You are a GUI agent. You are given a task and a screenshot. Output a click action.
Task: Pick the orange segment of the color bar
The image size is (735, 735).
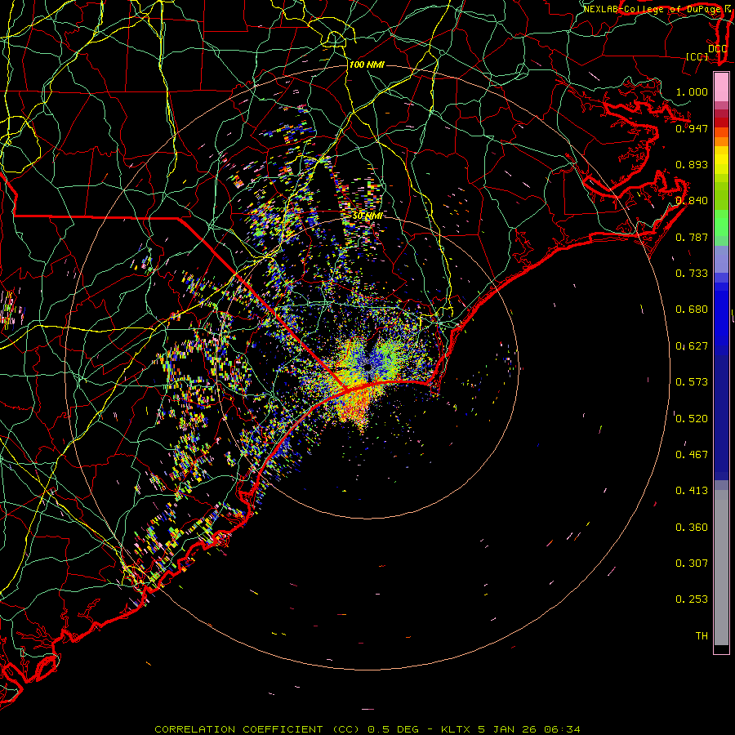[721, 141]
